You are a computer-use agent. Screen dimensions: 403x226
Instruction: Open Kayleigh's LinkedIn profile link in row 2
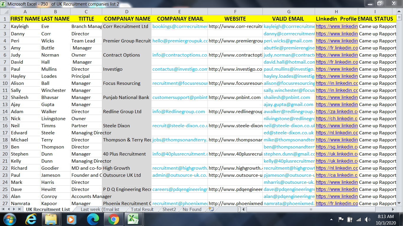pos(337,26)
